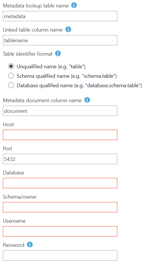Show info about Table identifier format
Screen dimensions: 146x264
coord(58,54)
